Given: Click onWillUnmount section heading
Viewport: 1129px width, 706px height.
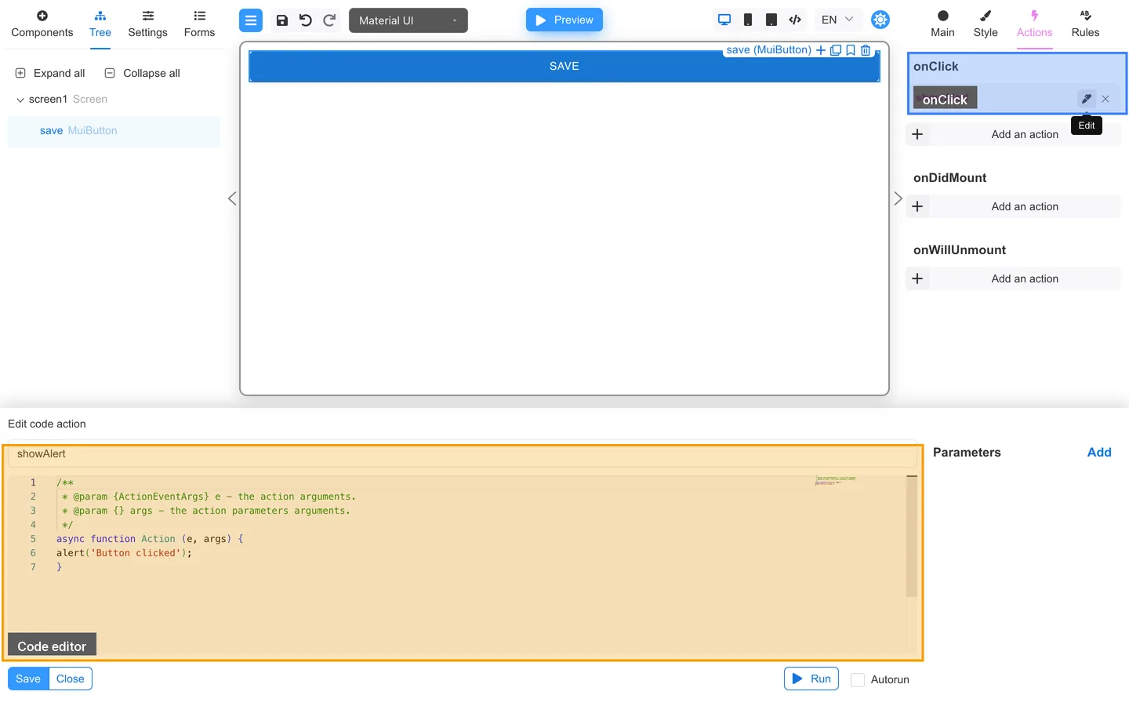Looking at the screenshot, I should [x=960, y=250].
